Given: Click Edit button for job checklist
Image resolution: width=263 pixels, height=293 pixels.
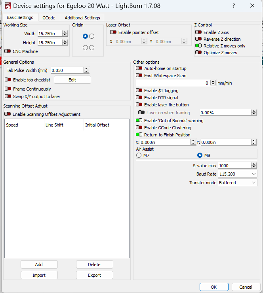Looking at the screenshot, I should 72,80.
